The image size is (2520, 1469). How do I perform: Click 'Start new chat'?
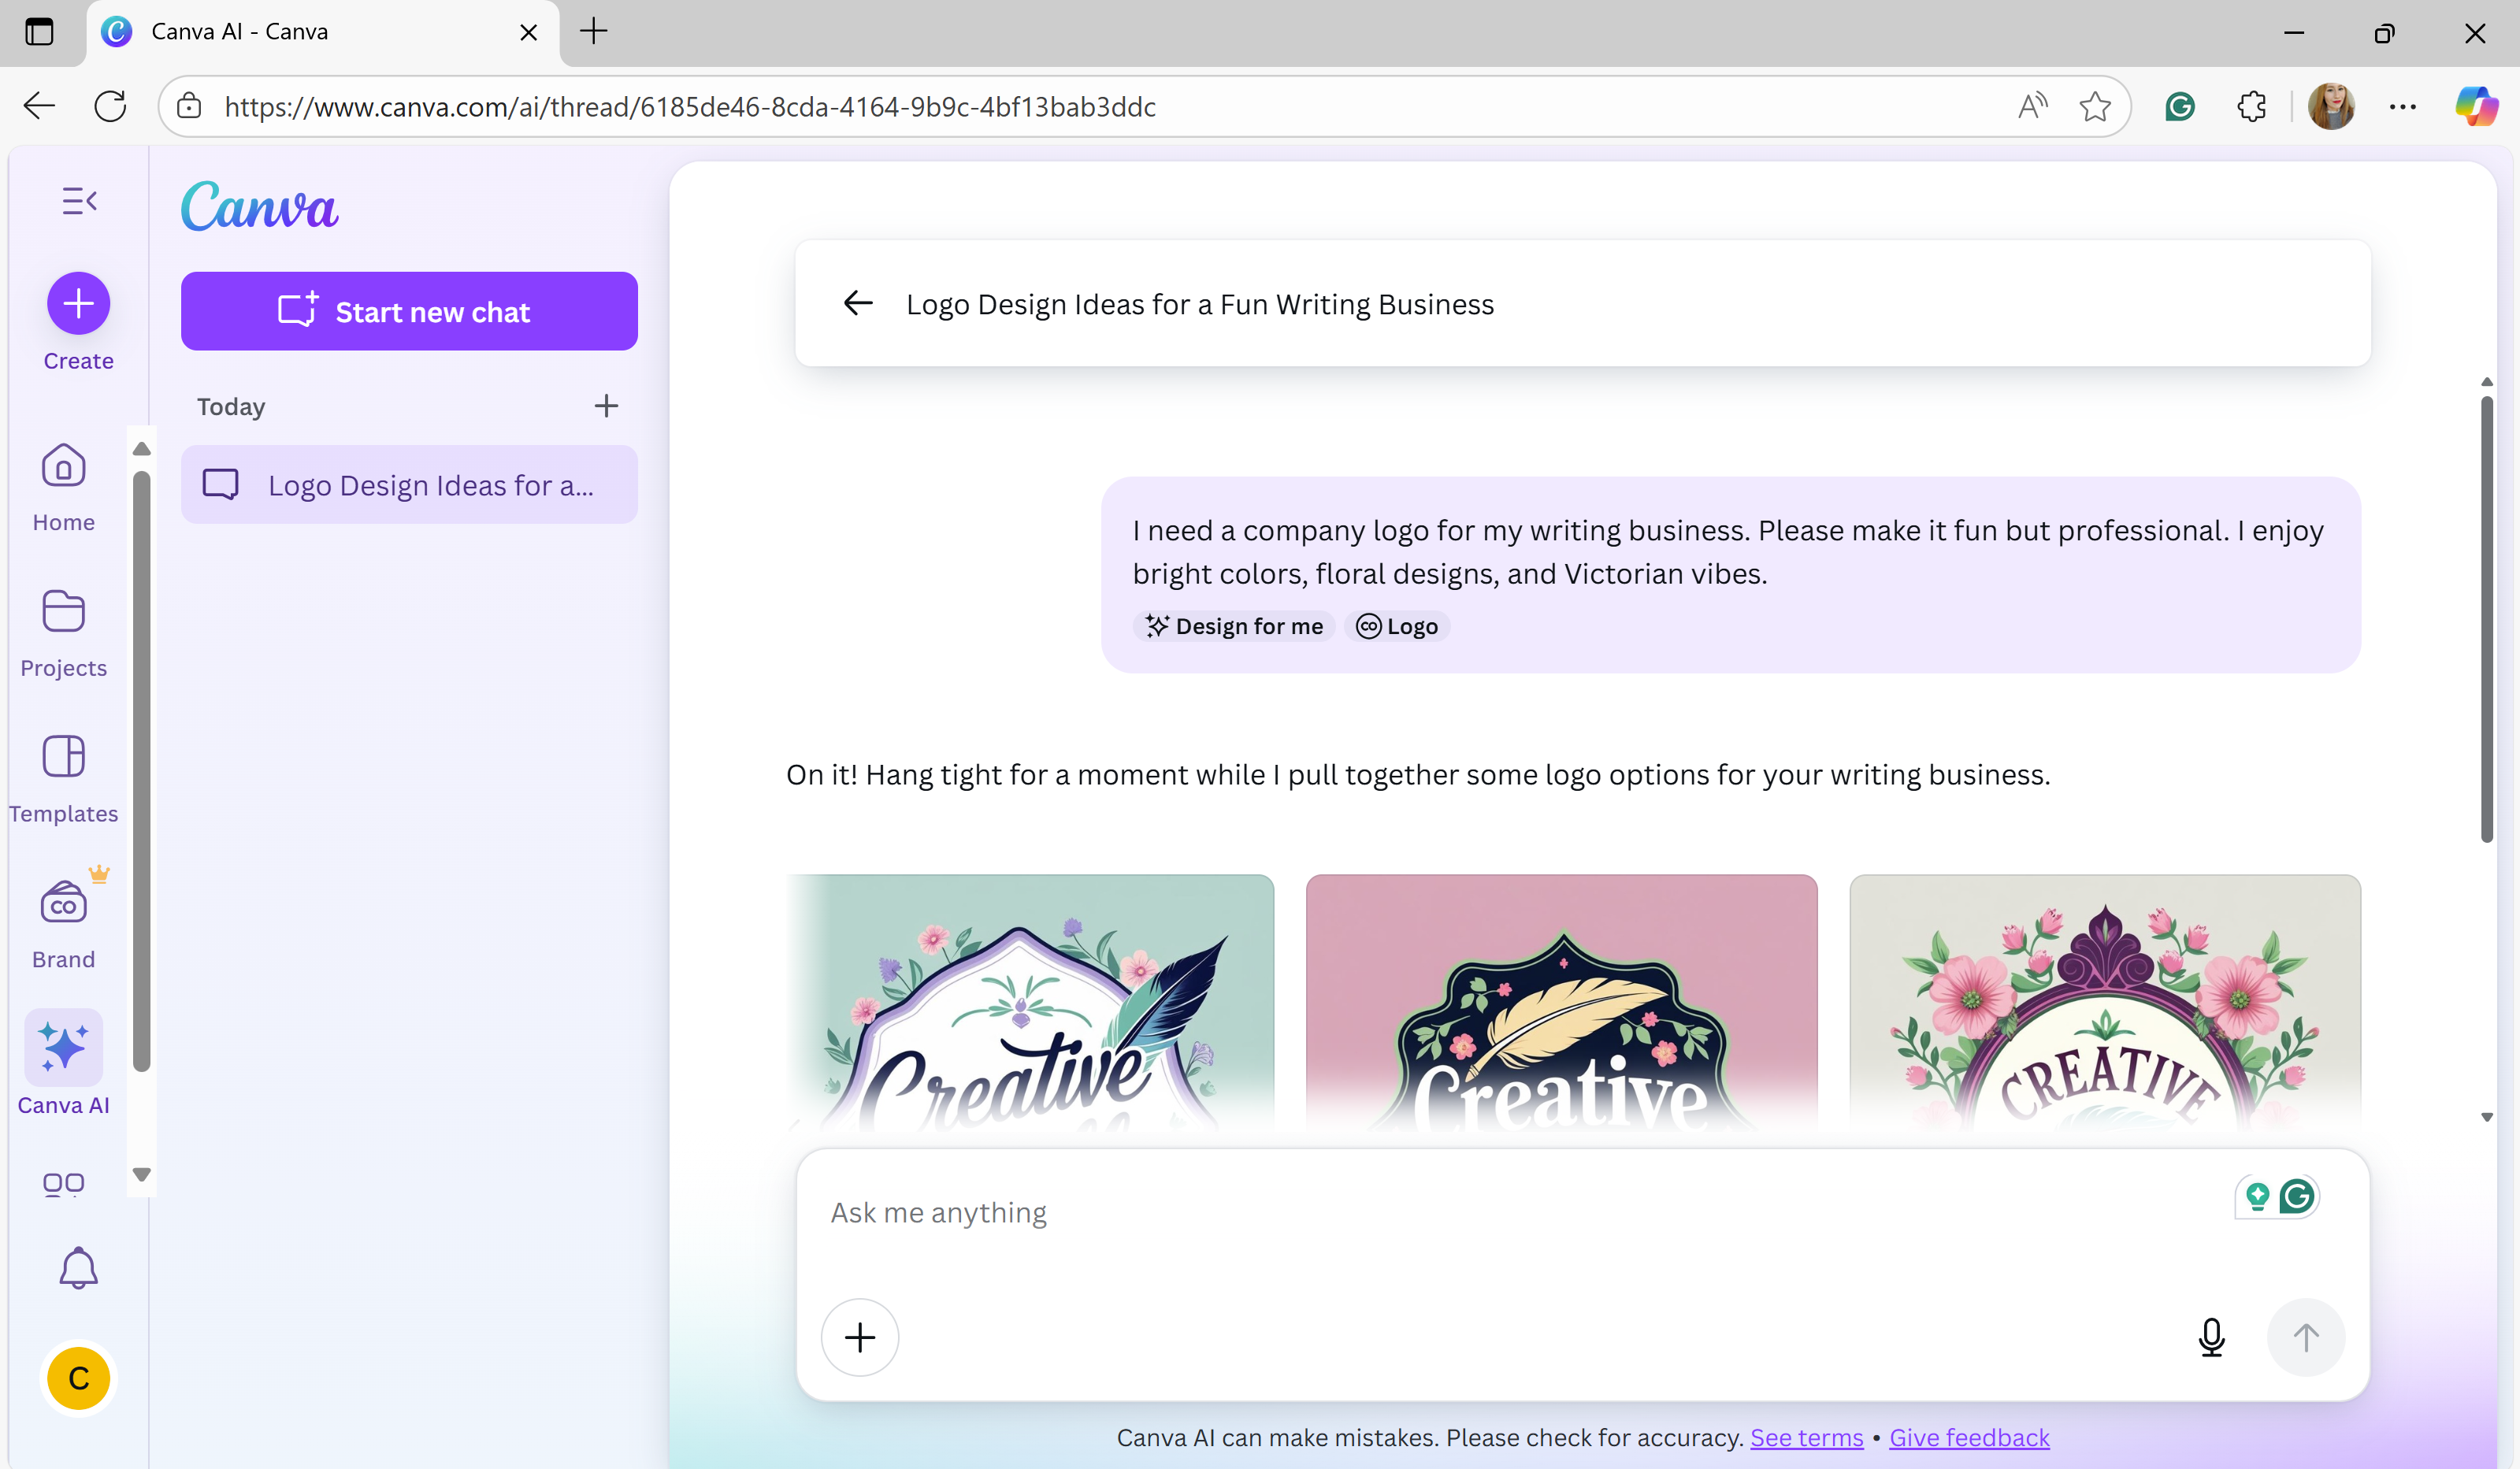point(409,311)
